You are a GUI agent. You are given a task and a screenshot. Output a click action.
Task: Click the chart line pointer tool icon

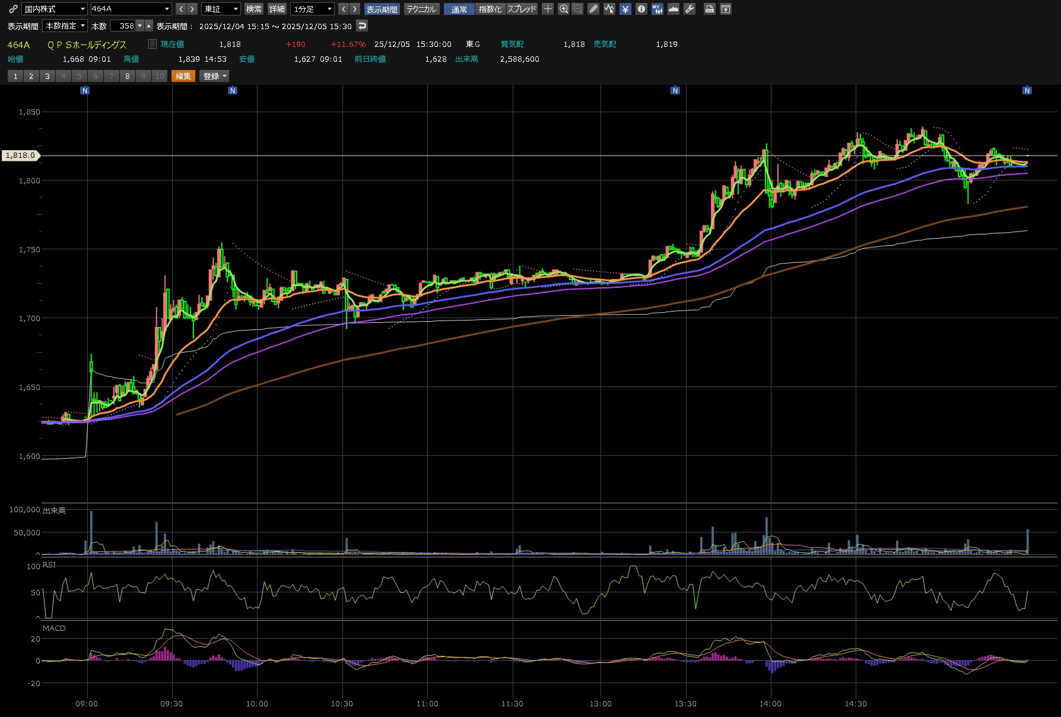[x=609, y=9]
